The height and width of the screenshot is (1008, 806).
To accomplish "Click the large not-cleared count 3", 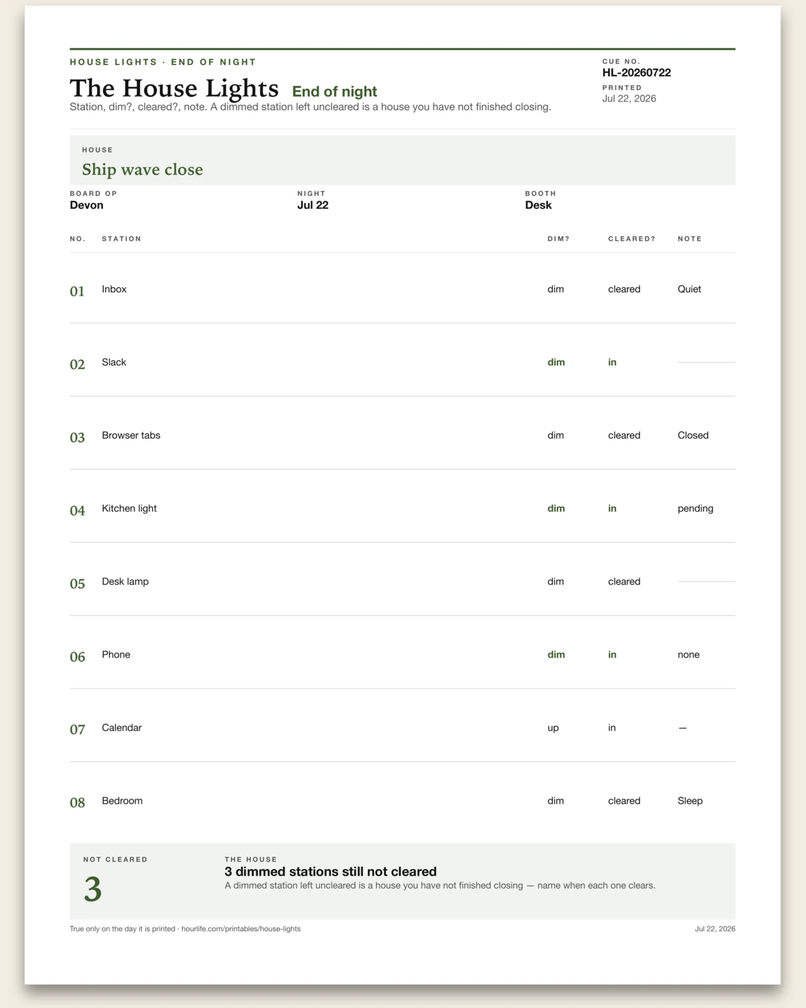I will (x=93, y=889).
